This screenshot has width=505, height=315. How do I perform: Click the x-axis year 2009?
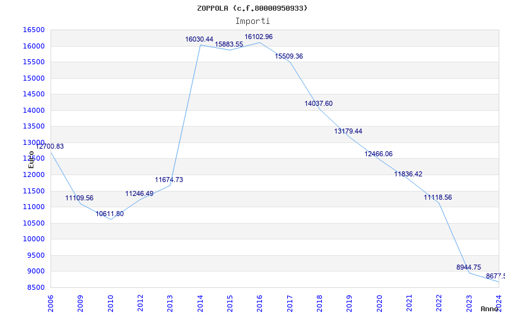(x=81, y=304)
